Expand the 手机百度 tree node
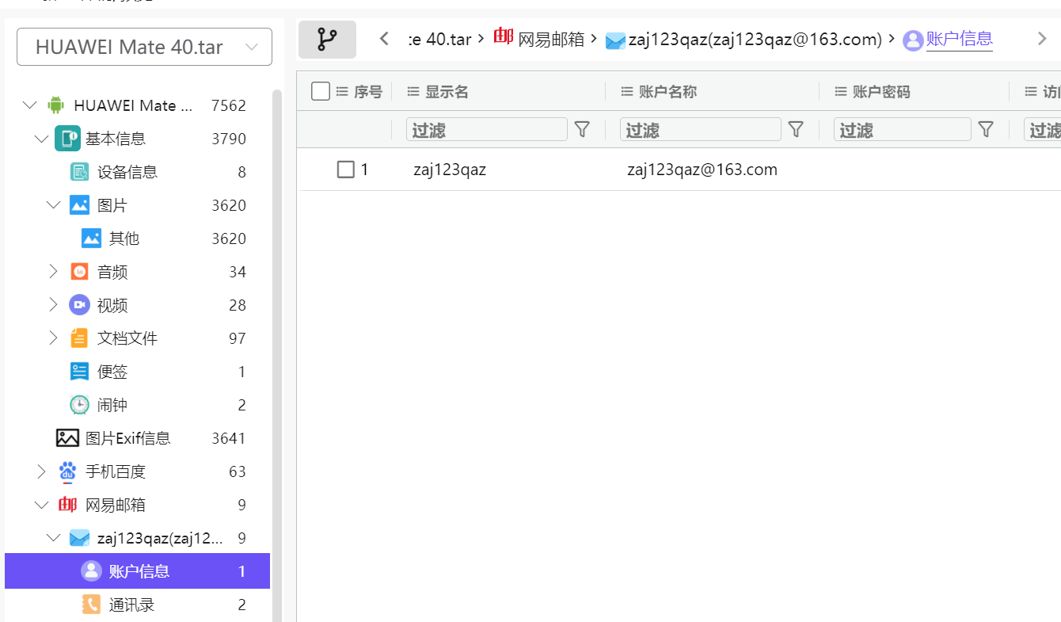This screenshot has height=622, width=1061. click(41, 471)
